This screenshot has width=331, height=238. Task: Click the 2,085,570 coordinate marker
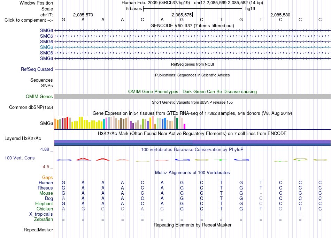coord(83,15)
